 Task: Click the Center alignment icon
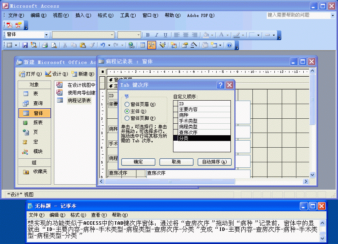click(186, 35)
